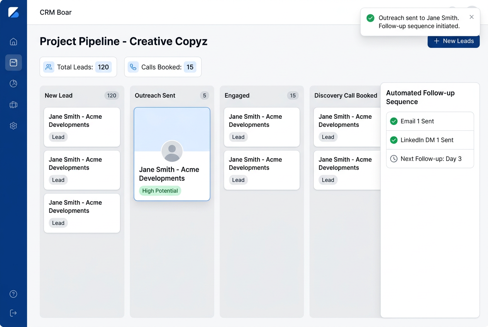Click the app logo in sidebar
Image resolution: width=488 pixels, height=327 pixels.
(14, 12)
